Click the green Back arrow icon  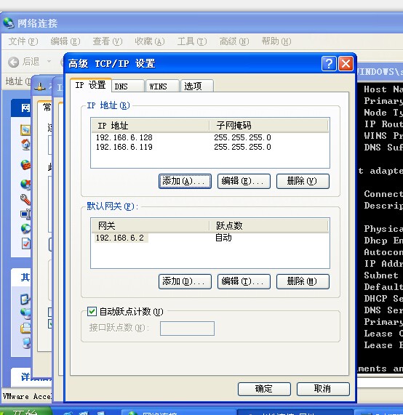(x=13, y=63)
